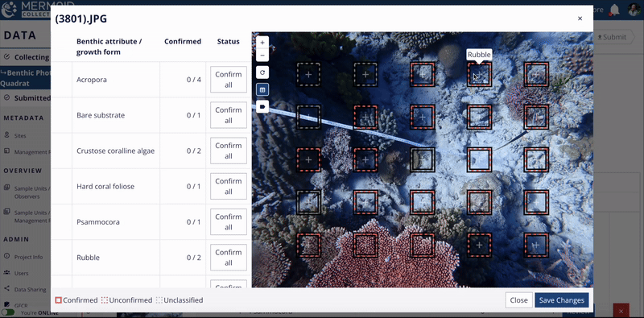Click the GFCR icon in the sidebar

pos(6,305)
